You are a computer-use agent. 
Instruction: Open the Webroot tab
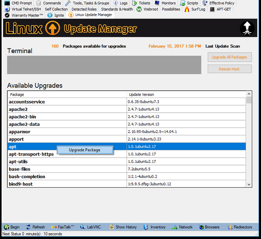[147, 9]
